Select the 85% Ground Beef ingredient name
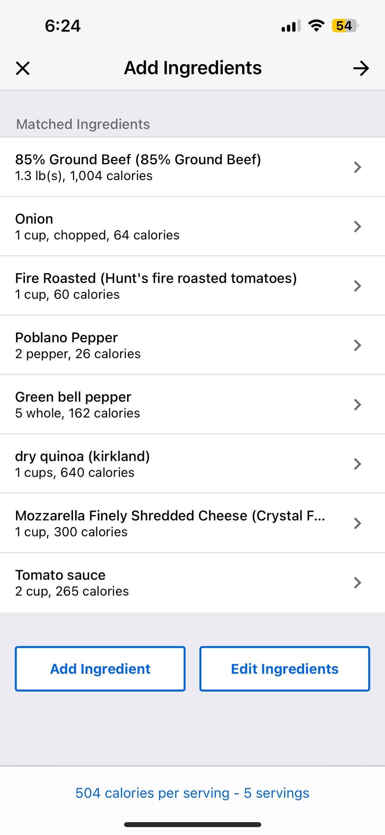The height and width of the screenshot is (835, 385). tap(138, 159)
